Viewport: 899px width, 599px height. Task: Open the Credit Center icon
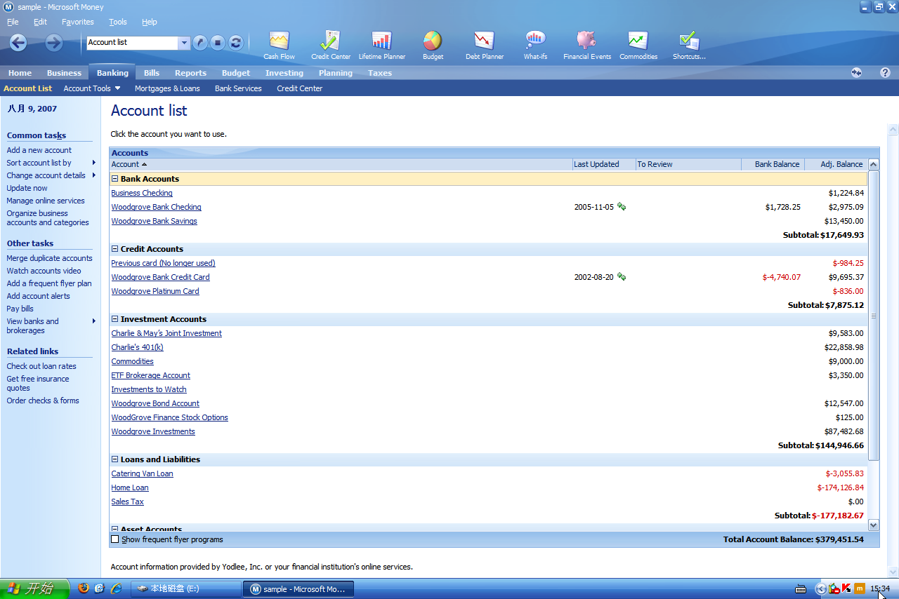pyautogui.click(x=329, y=43)
